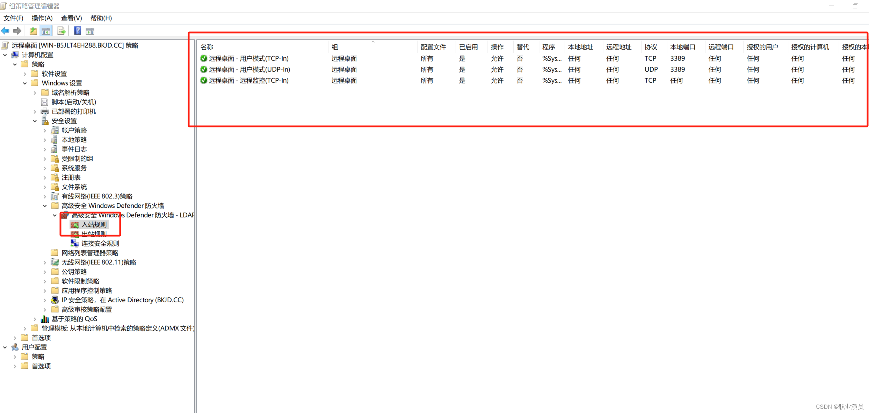Click Show/Hide Action Pane toolbar icon

point(90,31)
